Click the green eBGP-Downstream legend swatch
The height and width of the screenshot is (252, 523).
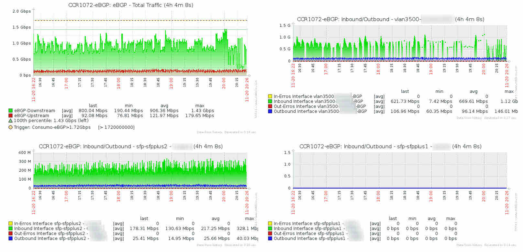tap(10, 111)
